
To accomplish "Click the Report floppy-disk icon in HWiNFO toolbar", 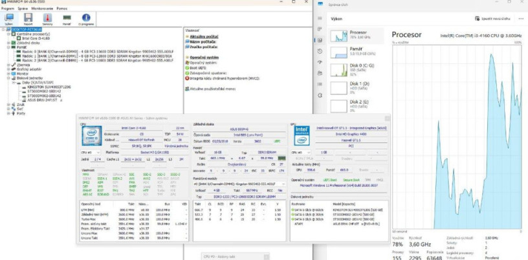I will pos(28,19).
